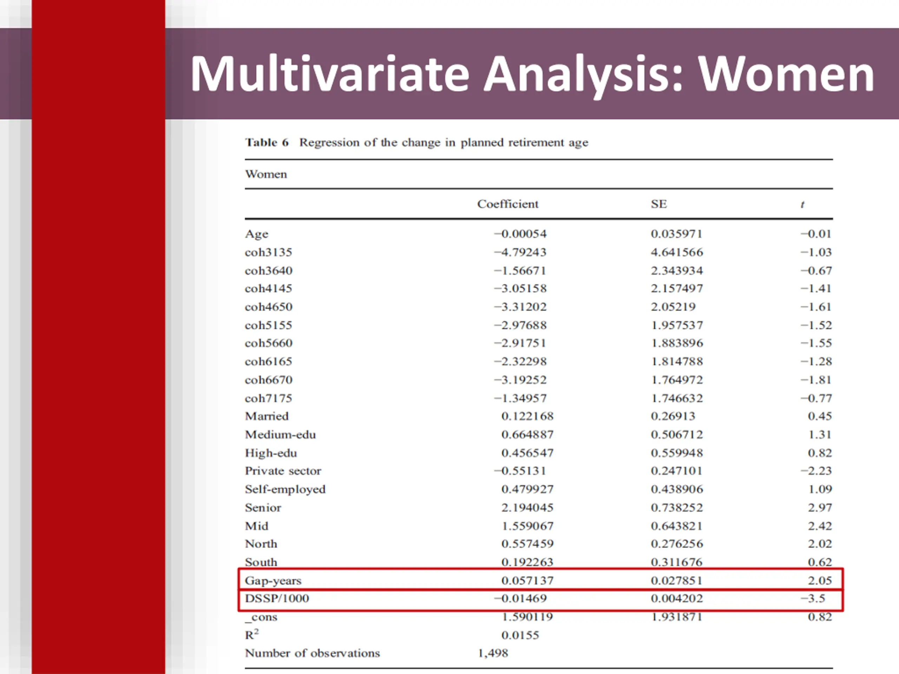This screenshot has width=899, height=674.
Task: Select the 'Age' row label
Action: pyautogui.click(x=256, y=234)
